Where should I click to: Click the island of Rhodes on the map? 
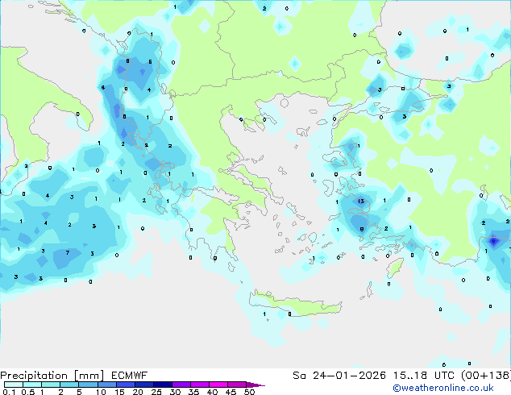(395, 268)
